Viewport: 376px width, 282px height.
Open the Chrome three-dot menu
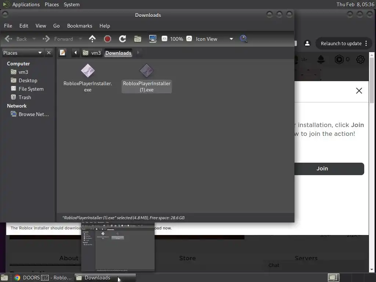pos(366,43)
